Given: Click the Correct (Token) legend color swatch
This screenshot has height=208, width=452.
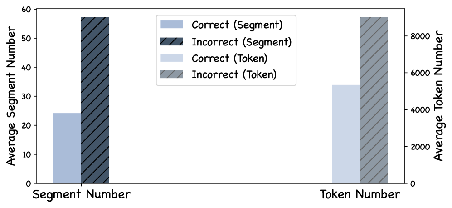Looking at the screenshot, I should tap(172, 58).
